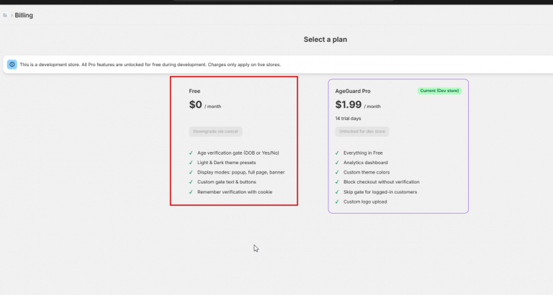
Task: Click Remember verification with cookie feature
Action: [235, 192]
